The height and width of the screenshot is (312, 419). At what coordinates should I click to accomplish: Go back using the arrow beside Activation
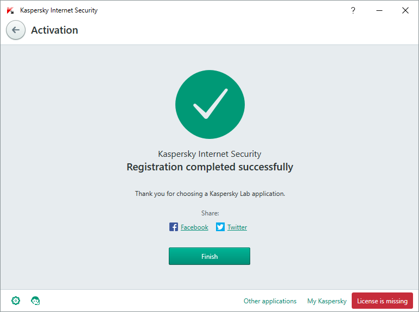click(16, 30)
